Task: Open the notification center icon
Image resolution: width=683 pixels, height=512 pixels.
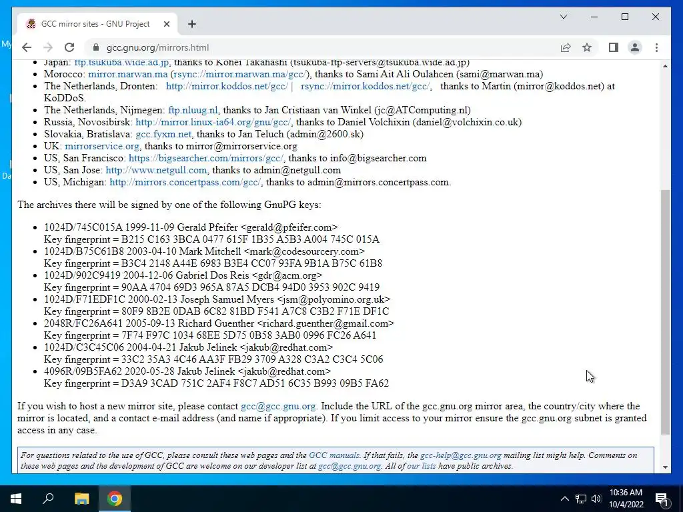Action: 662,499
